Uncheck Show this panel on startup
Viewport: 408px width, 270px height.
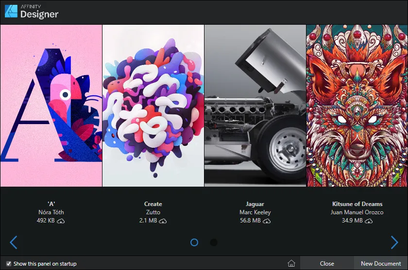8,264
